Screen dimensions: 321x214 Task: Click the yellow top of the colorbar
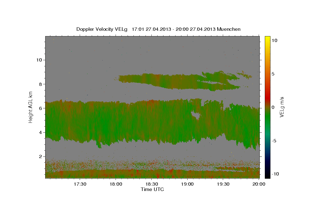click(267, 39)
